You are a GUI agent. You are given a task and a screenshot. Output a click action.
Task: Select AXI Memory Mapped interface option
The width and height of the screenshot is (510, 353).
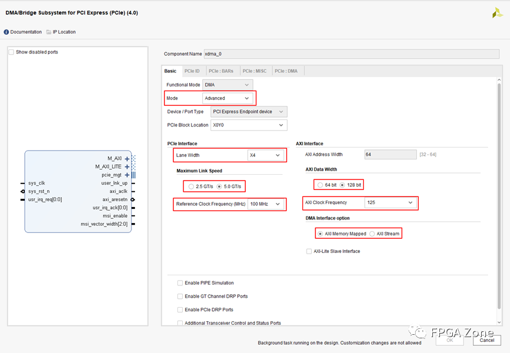[x=320, y=234]
